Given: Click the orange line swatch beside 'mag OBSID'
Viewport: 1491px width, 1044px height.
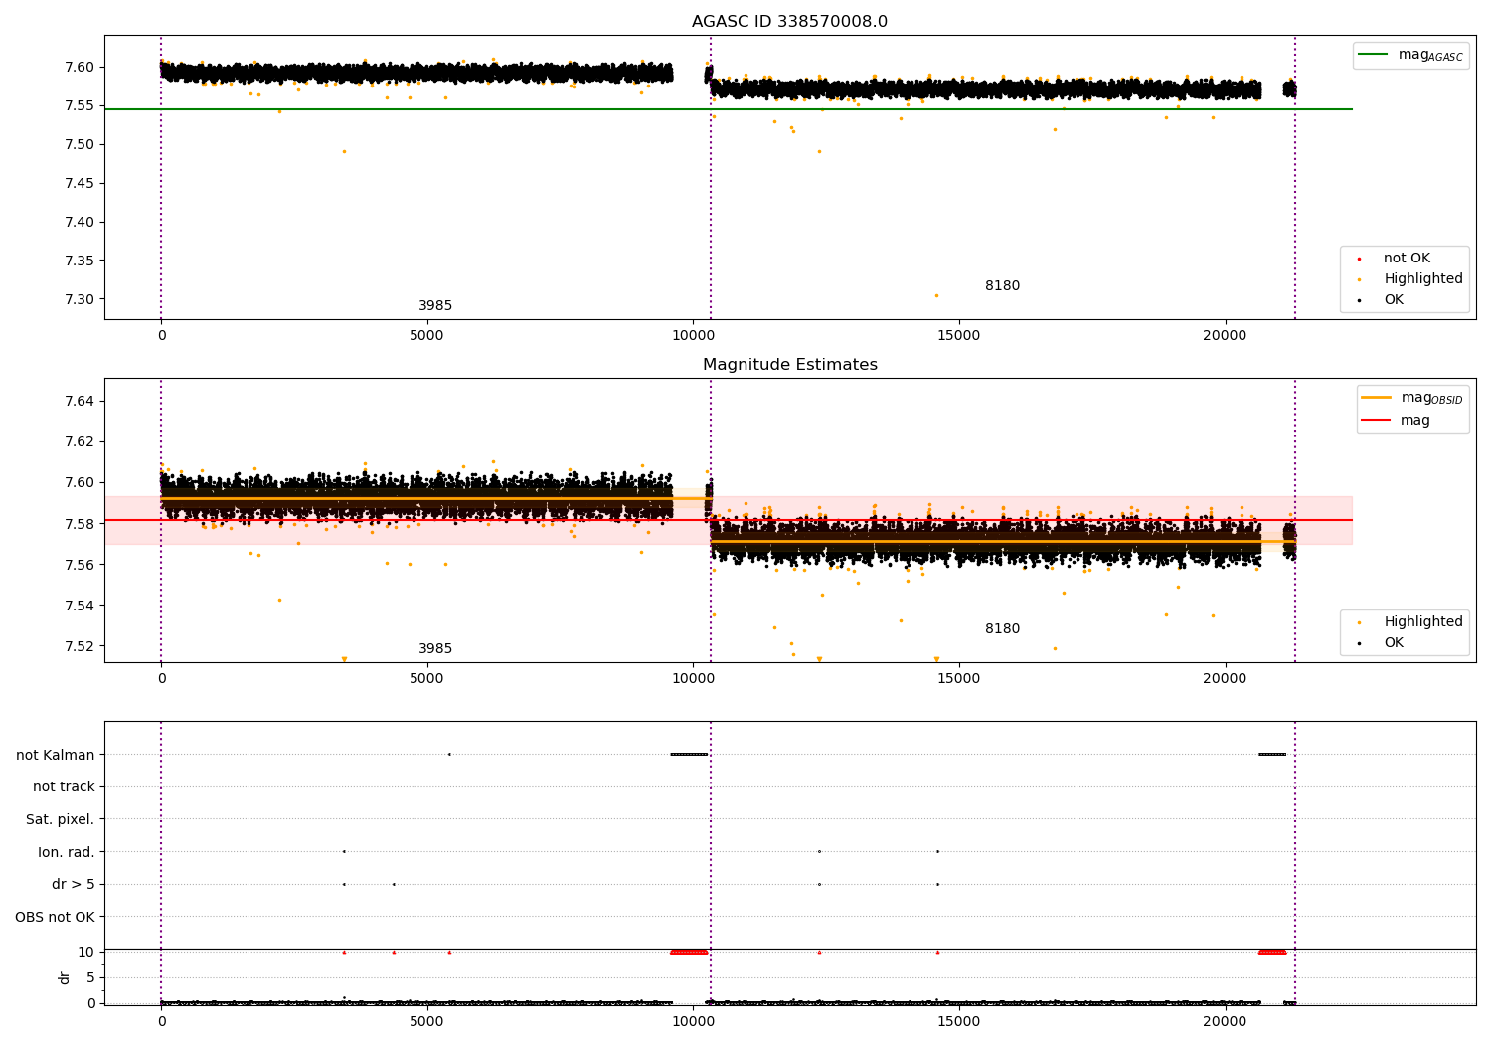Looking at the screenshot, I should (1377, 398).
